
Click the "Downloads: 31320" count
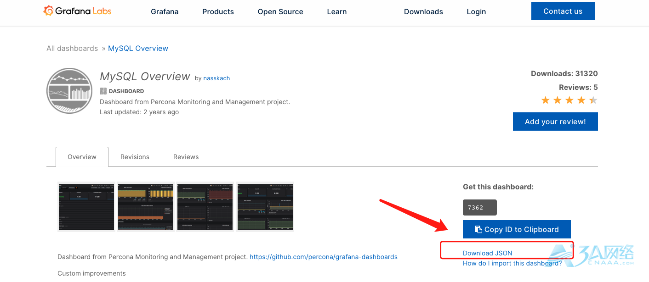click(564, 73)
